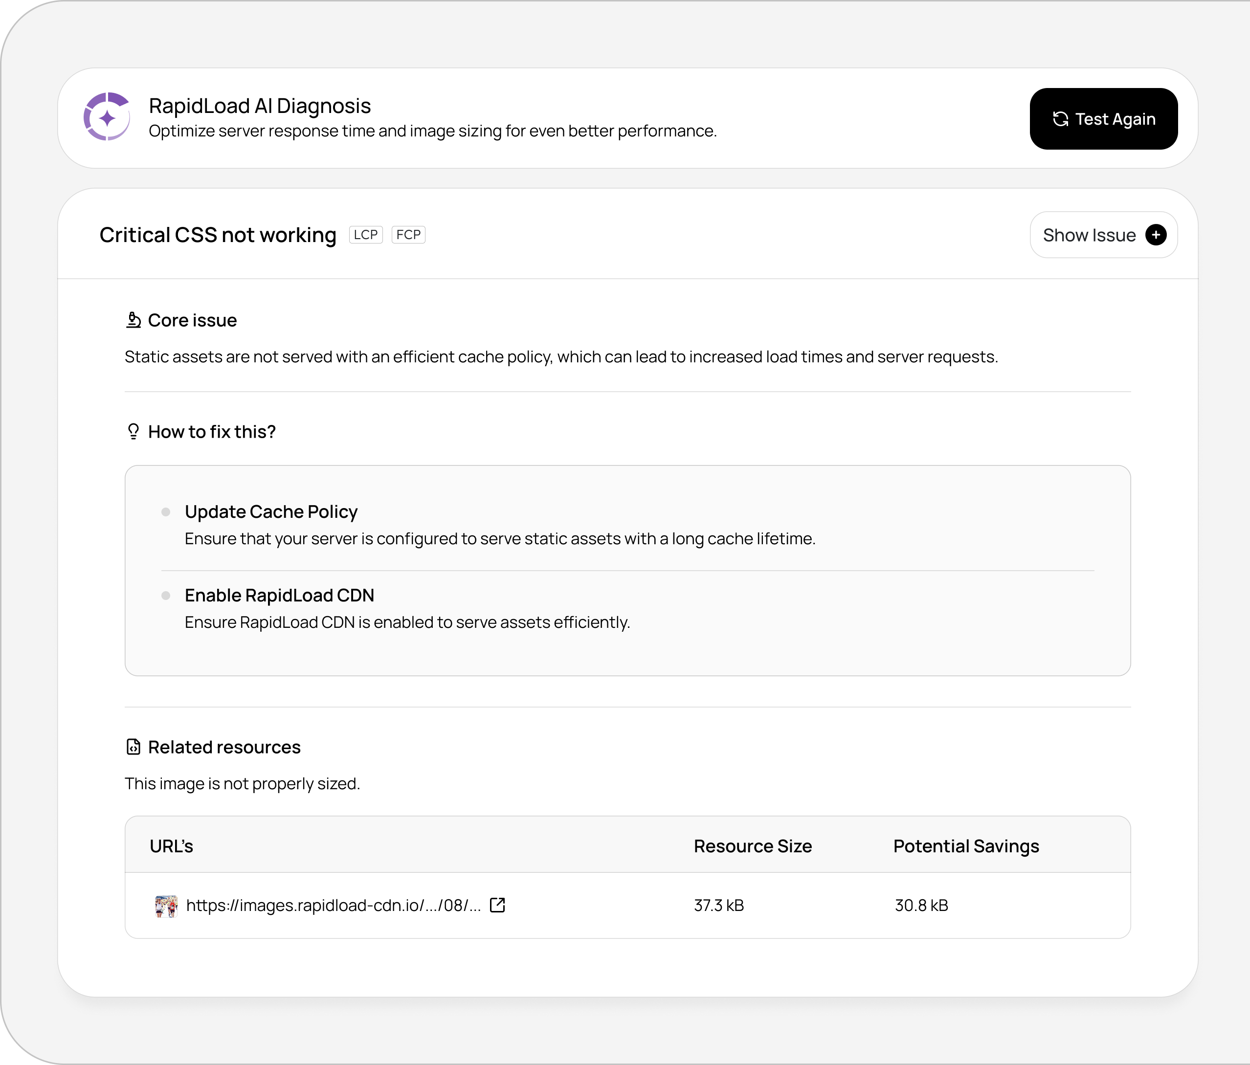The width and height of the screenshot is (1250, 1065).
Task: Click the Resource Size column header
Action: coord(752,846)
